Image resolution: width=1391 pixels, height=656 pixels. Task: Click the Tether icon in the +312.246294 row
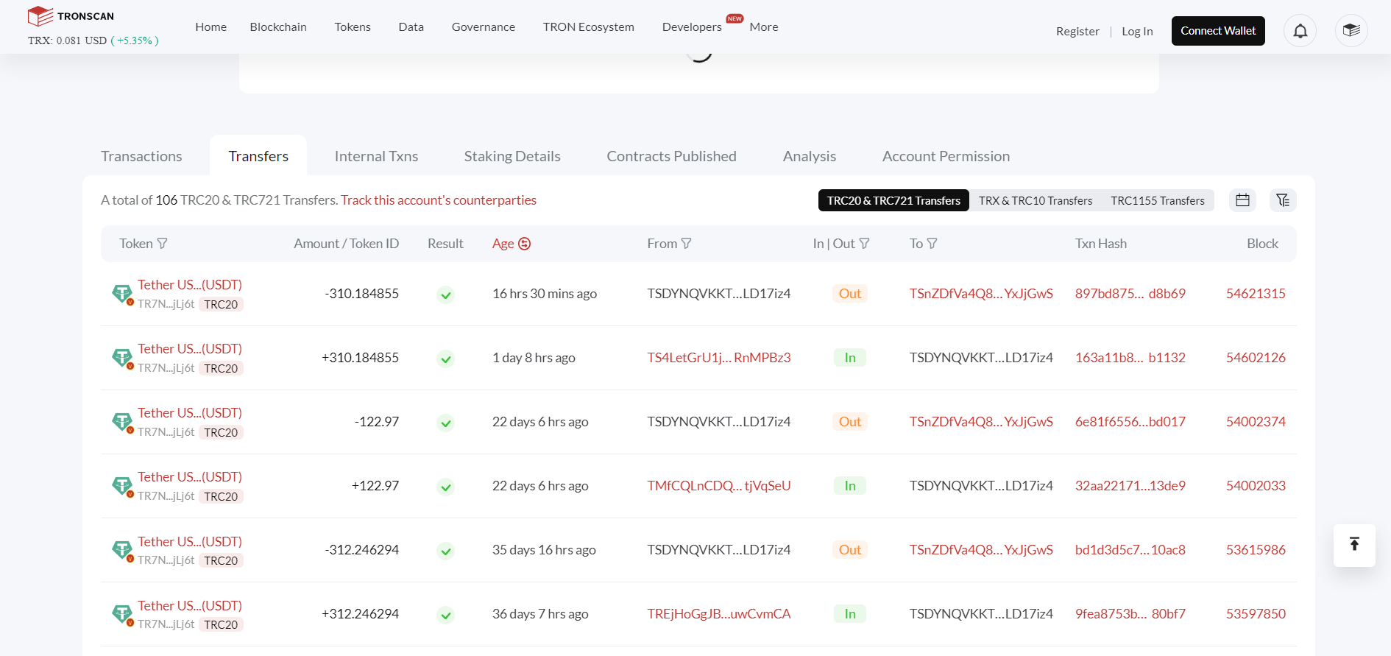click(x=122, y=615)
